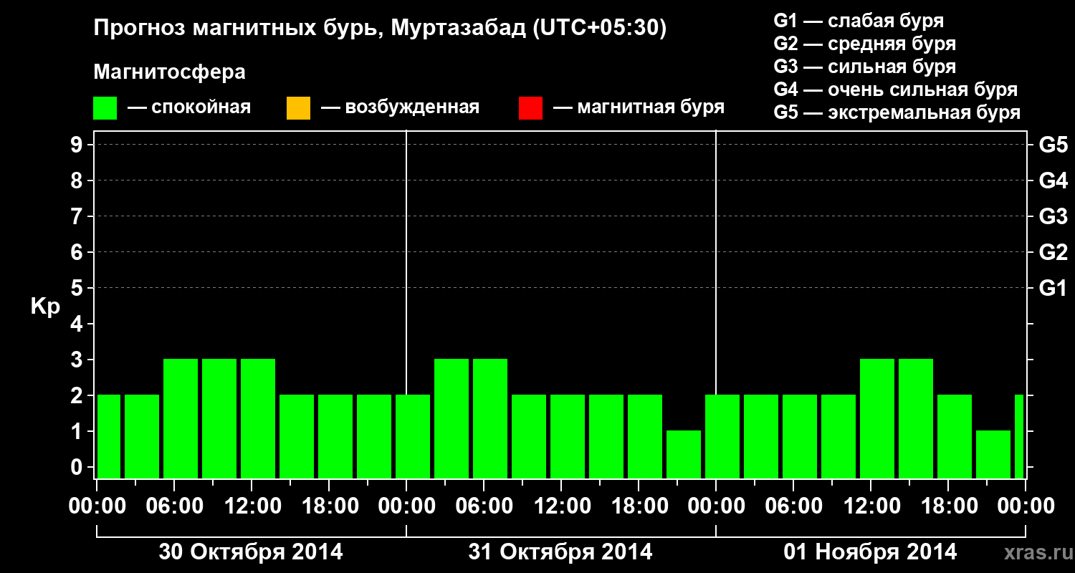The image size is (1075, 573).
Task: Click the 'Магнитосфера' heading
Action: coord(169,72)
